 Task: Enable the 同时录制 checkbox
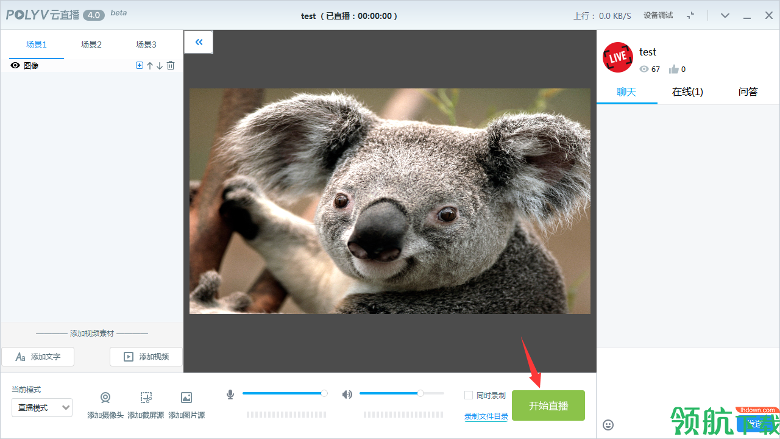469,395
